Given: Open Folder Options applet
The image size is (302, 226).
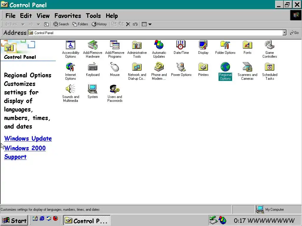Looking at the screenshot, I should tap(225, 47).
